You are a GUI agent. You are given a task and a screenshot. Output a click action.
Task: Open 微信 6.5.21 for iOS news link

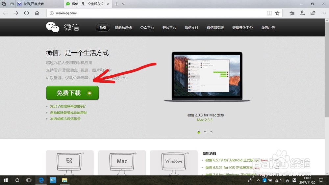coord(229,168)
